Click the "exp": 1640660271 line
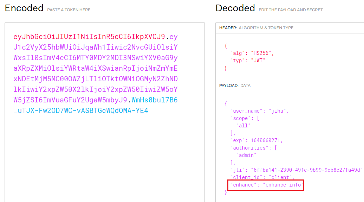Screen dimensions: 364x202 click(x=256, y=140)
